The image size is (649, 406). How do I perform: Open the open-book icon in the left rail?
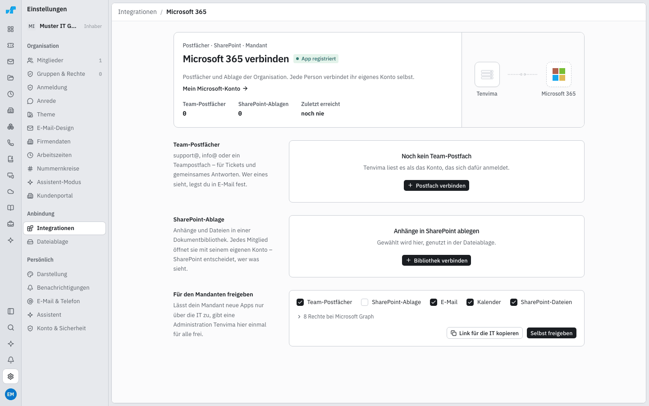11,208
